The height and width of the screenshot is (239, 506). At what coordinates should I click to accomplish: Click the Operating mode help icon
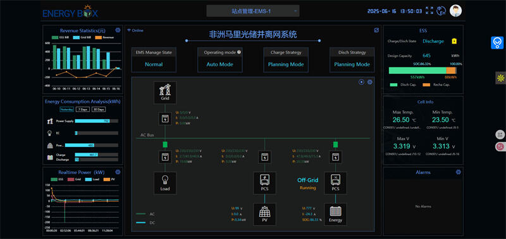tap(239, 52)
